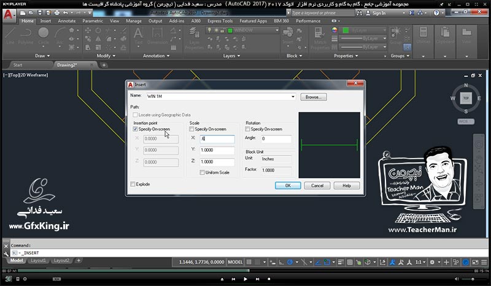491x286 pixels.
Task: Toggle object snap in status bar
Action: coord(327,262)
